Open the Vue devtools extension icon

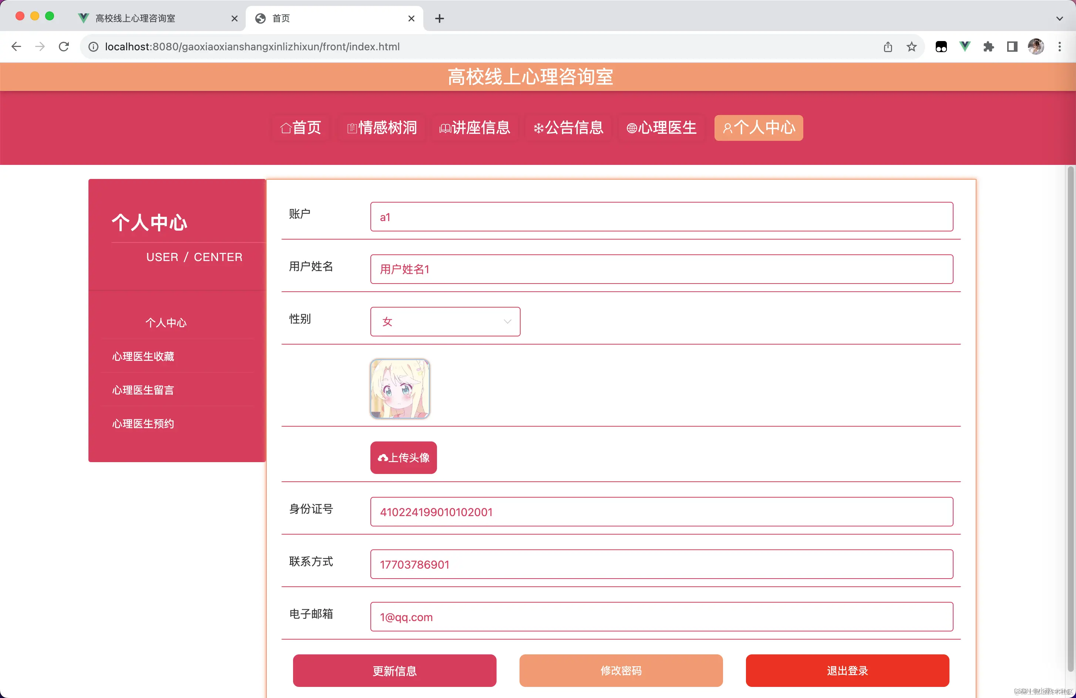coord(965,47)
